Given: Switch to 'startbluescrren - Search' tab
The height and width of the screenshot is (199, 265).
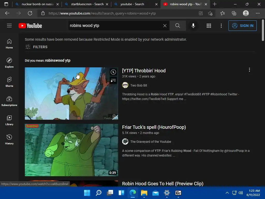Looking at the screenshot, I should coord(87,4).
